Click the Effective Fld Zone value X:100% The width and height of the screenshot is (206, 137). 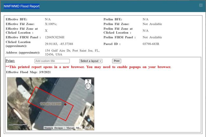(x=51, y=24)
